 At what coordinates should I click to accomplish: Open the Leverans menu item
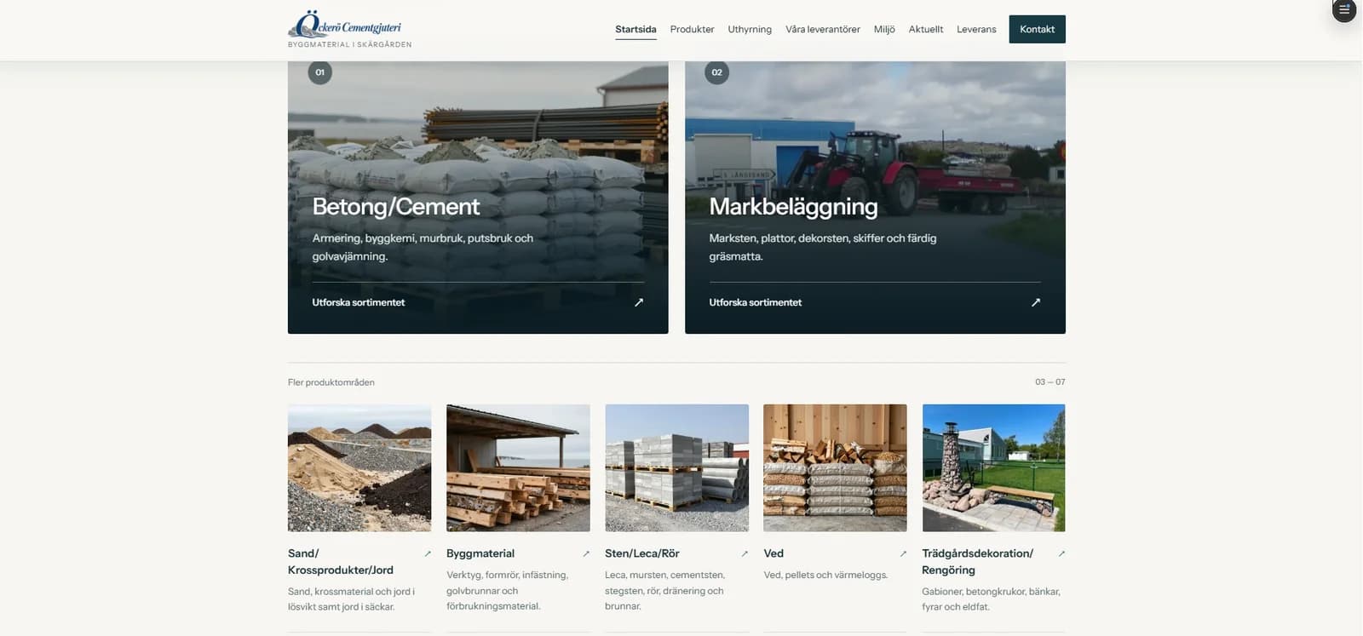click(976, 29)
